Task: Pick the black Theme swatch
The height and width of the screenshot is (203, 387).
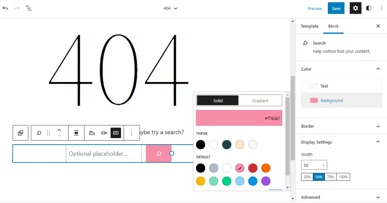Action: [201, 144]
